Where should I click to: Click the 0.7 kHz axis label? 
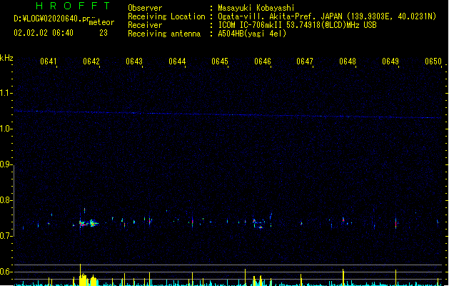[6, 236]
